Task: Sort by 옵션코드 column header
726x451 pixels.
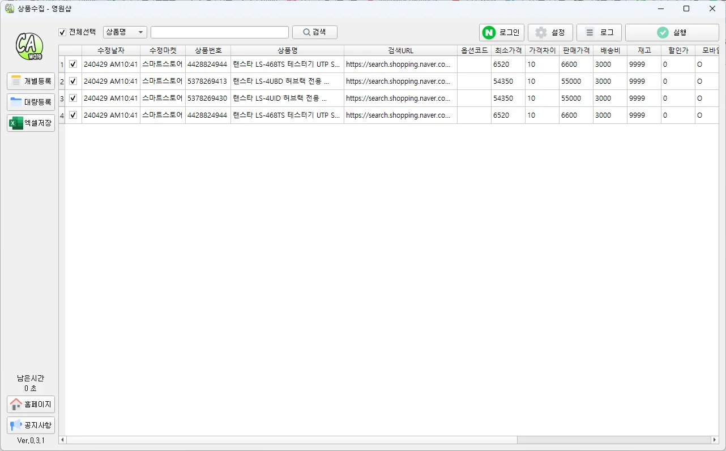Action: tap(475, 50)
